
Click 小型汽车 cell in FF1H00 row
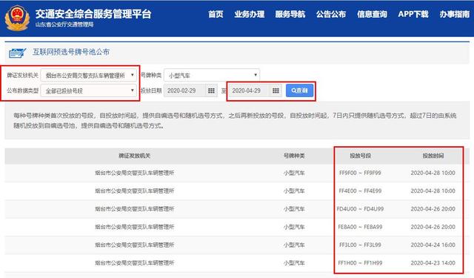click(x=294, y=263)
